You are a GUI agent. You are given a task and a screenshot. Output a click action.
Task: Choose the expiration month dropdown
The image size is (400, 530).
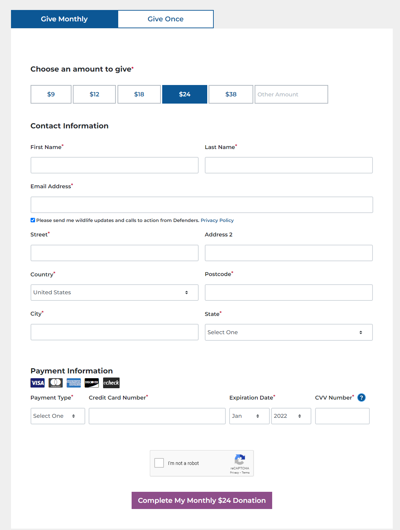pyautogui.click(x=249, y=416)
